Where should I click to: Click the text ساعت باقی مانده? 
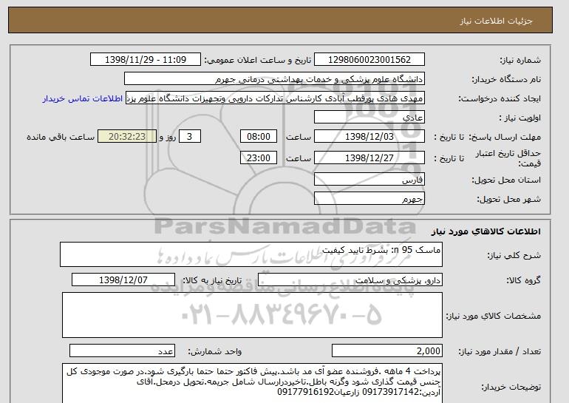pyautogui.click(x=61, y=137)
